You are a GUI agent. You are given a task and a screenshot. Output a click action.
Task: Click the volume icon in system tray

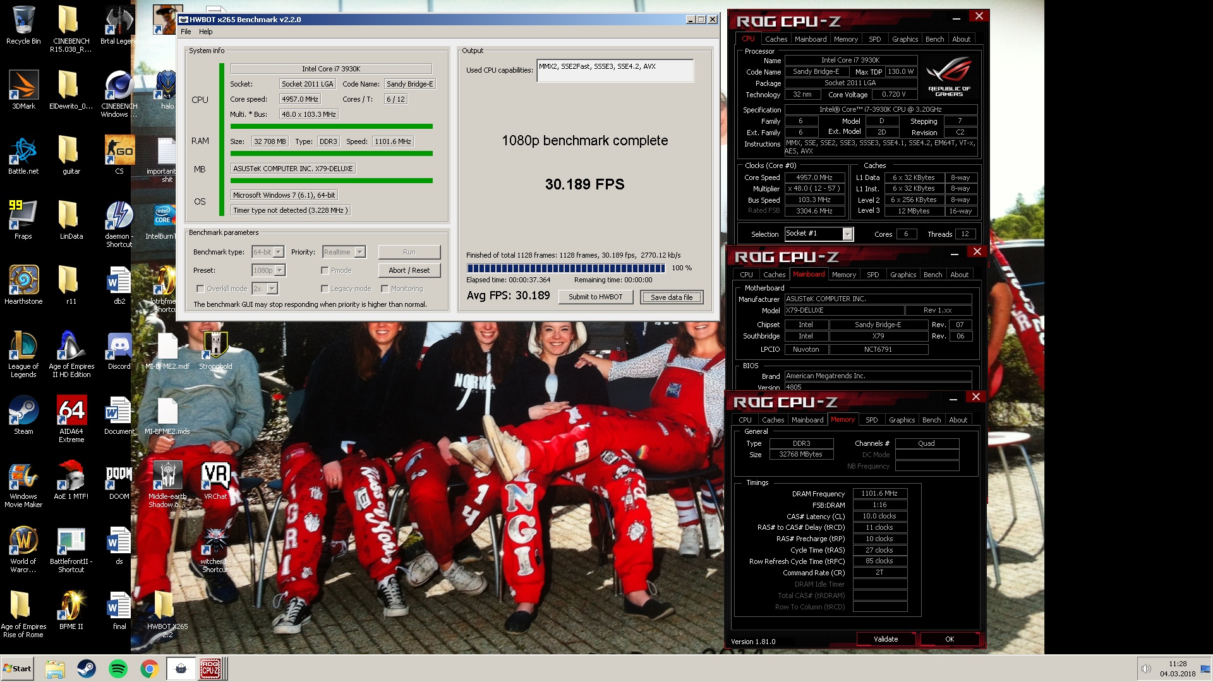click(x=1146, y=669)
